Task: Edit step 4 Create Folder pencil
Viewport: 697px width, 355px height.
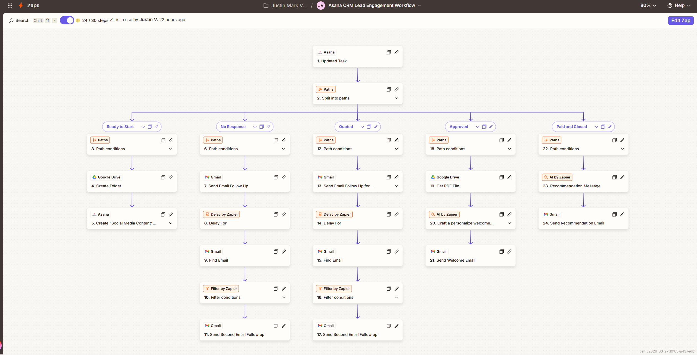Action: (171, 177)
